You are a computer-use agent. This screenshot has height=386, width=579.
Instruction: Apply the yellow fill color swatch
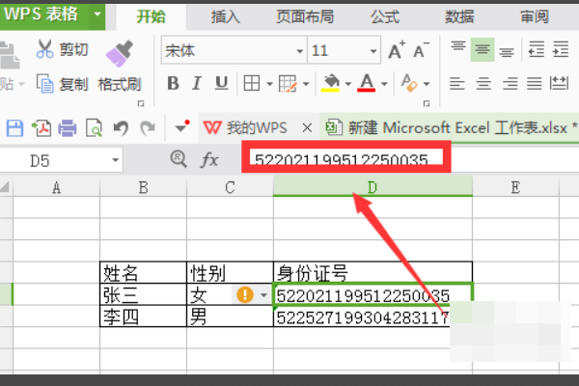(x=331, y=84)
